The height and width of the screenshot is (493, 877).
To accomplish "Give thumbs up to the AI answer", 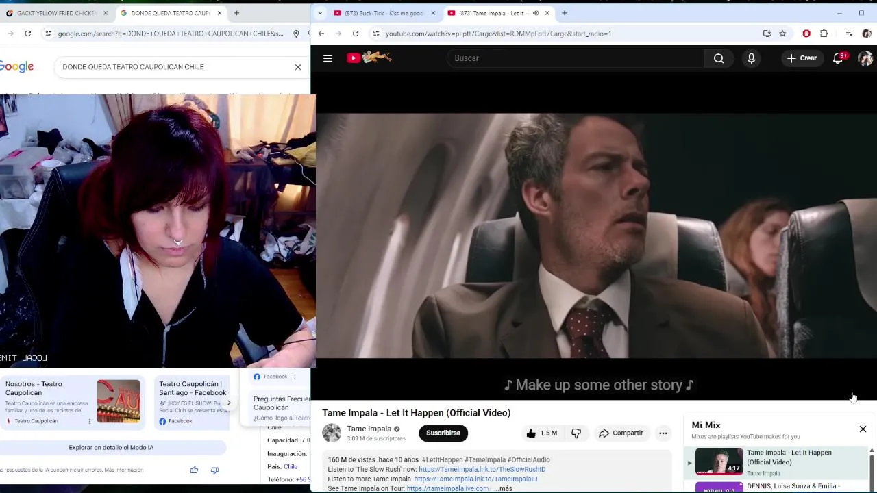I will point(195,470).
